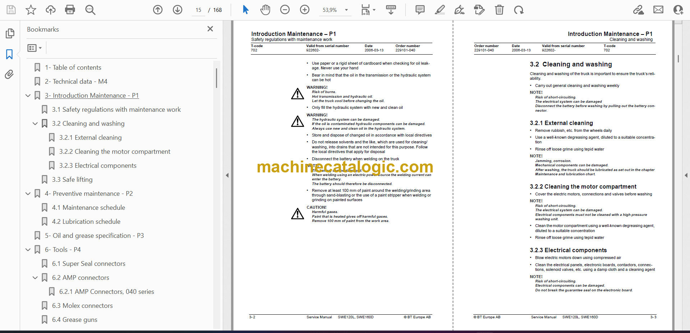Open 3.2.2 Cleaning the motor compartment bookmark

coord(115,152)
